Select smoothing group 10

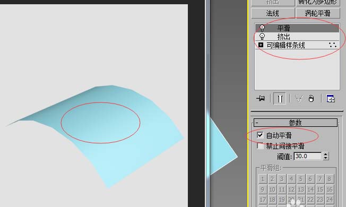click(x=272, y=189)
